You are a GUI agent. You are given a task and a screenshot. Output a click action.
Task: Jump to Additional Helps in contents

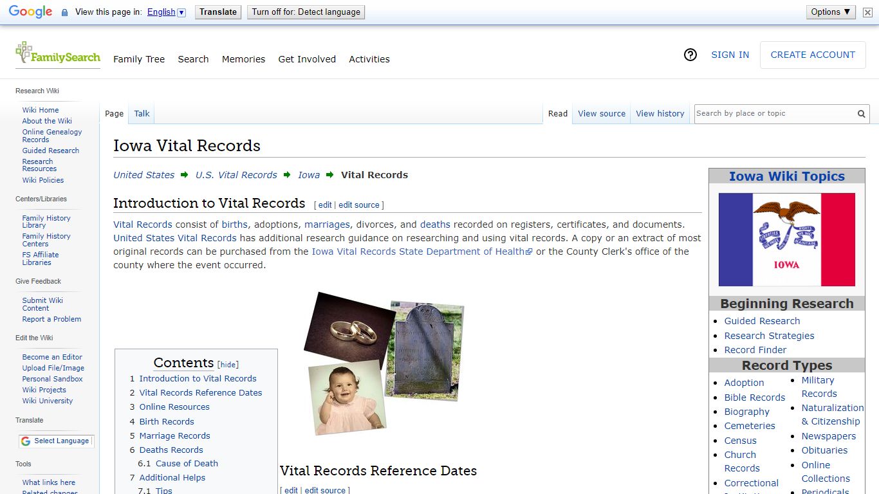point(172,477)
